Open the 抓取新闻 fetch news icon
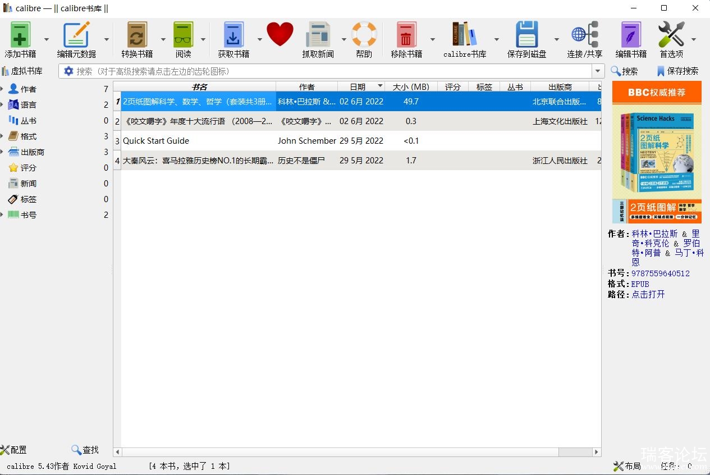This screenshot has height=475, width=710. [318, 35]
